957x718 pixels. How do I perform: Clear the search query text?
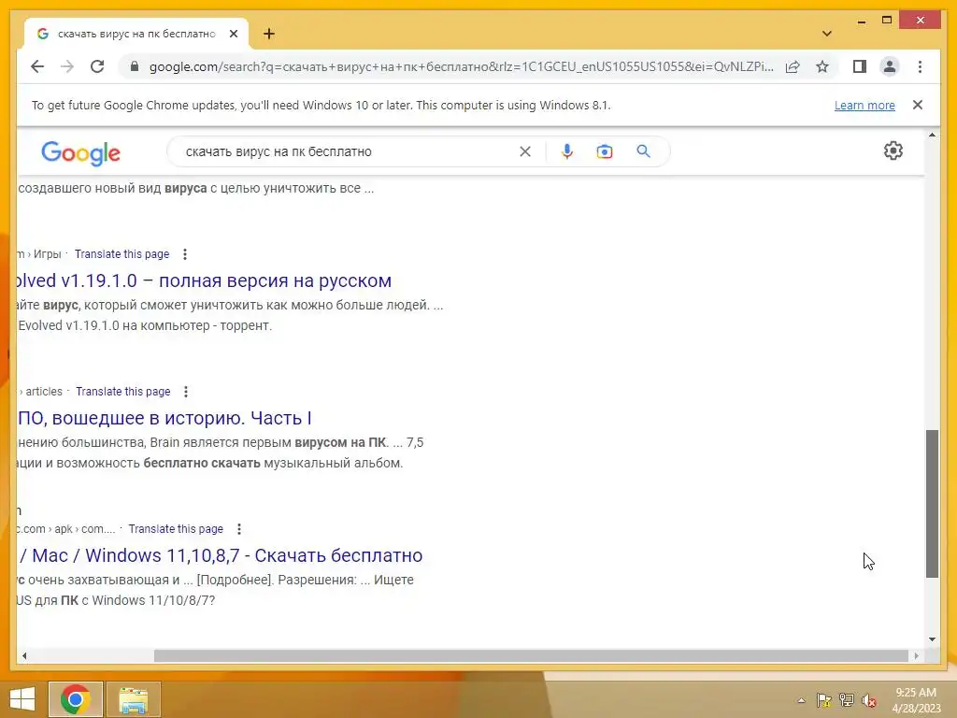(525, 151)
